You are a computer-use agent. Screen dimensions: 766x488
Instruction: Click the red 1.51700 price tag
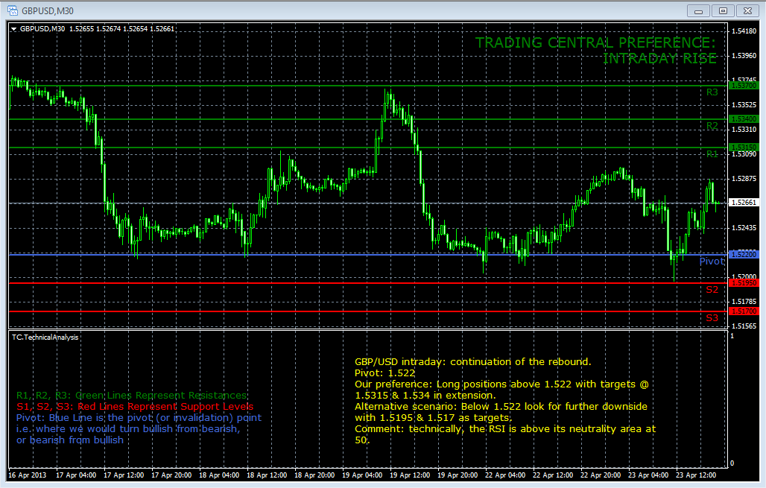(744, 311)
